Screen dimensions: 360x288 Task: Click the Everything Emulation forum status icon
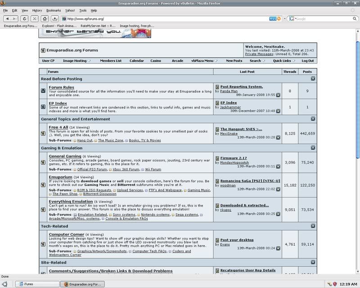pyautogui.click(x=43, y=210)
